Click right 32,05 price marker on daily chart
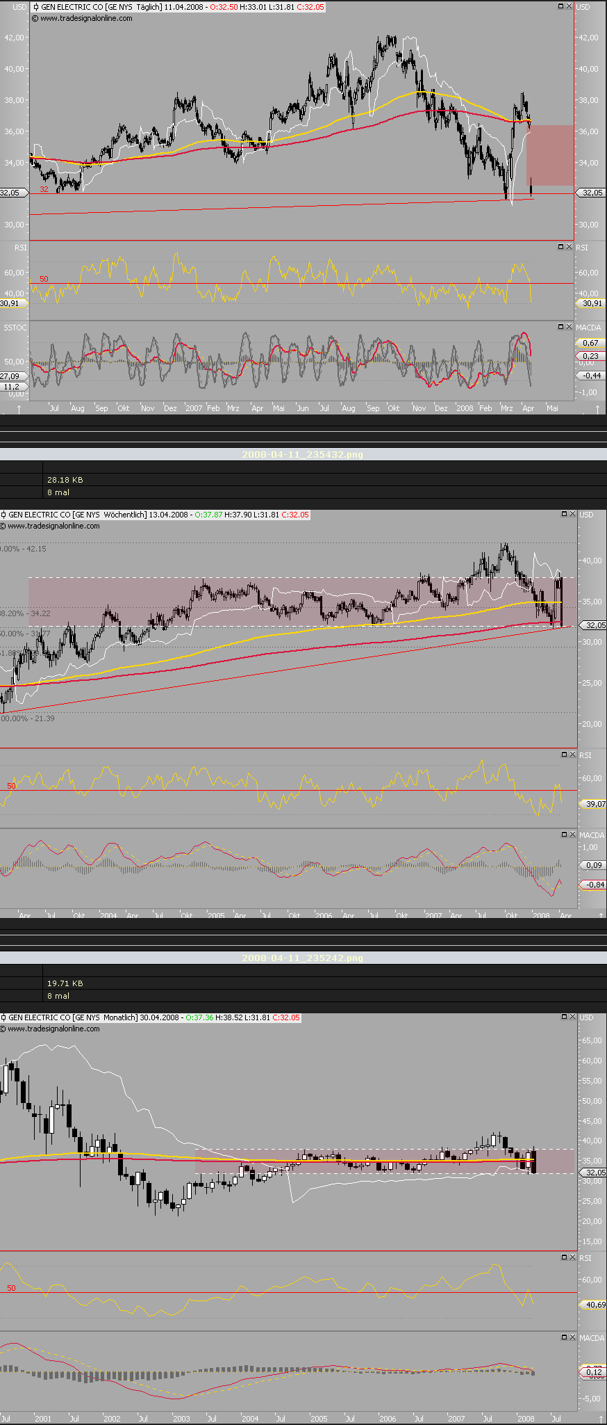The height and width of the screenshot is (1425, 607). (592, 193)
